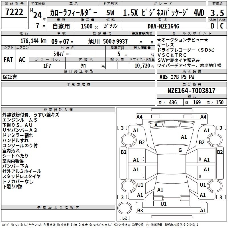Click the 保証書 entry
Viewport: 228px width, 228px height.
(x=10, y=77)
